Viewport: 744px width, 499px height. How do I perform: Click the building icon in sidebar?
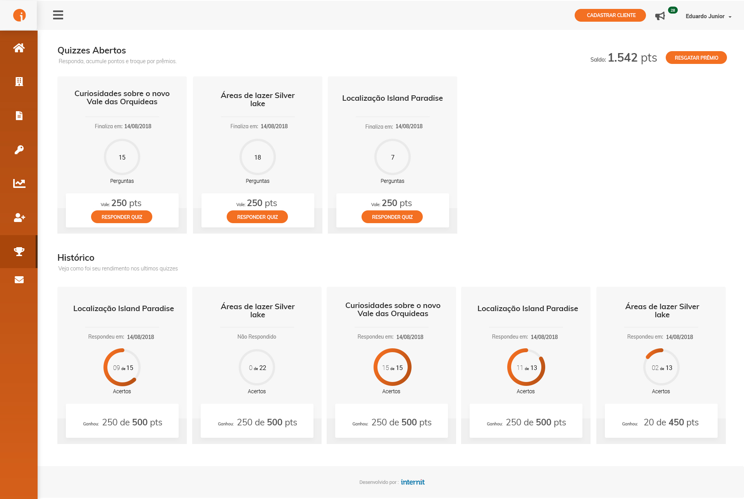click(x=19, y=81)
